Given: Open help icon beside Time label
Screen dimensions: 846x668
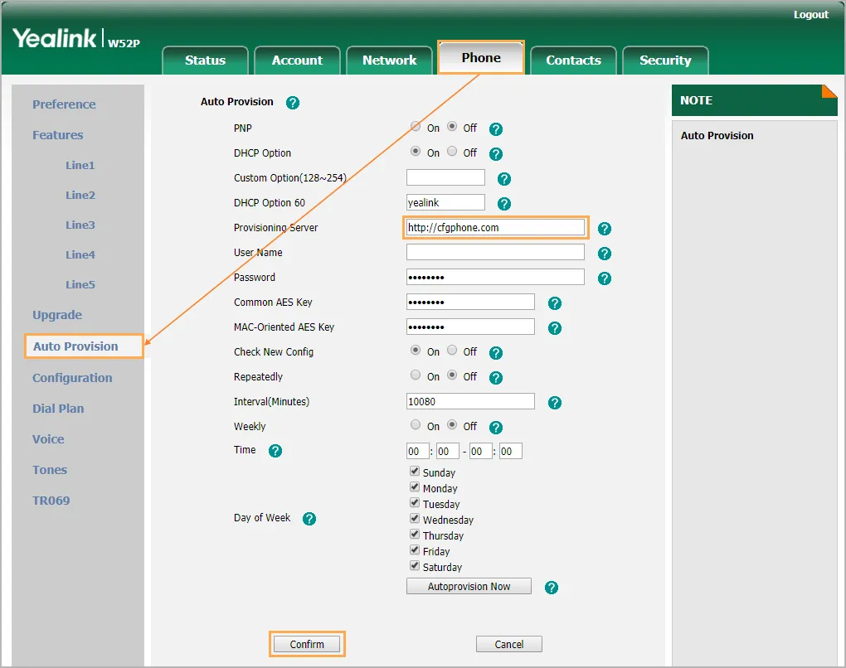Looking at the screenshot, I should coord(275,451).
